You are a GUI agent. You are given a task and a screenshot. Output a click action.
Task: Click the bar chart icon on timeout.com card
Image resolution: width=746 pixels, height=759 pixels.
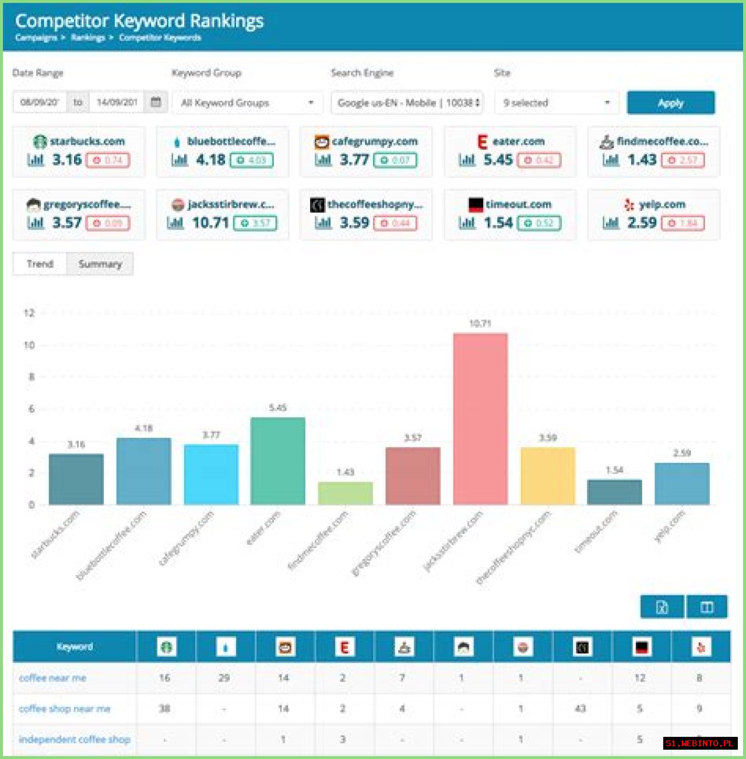click(467, 223)
